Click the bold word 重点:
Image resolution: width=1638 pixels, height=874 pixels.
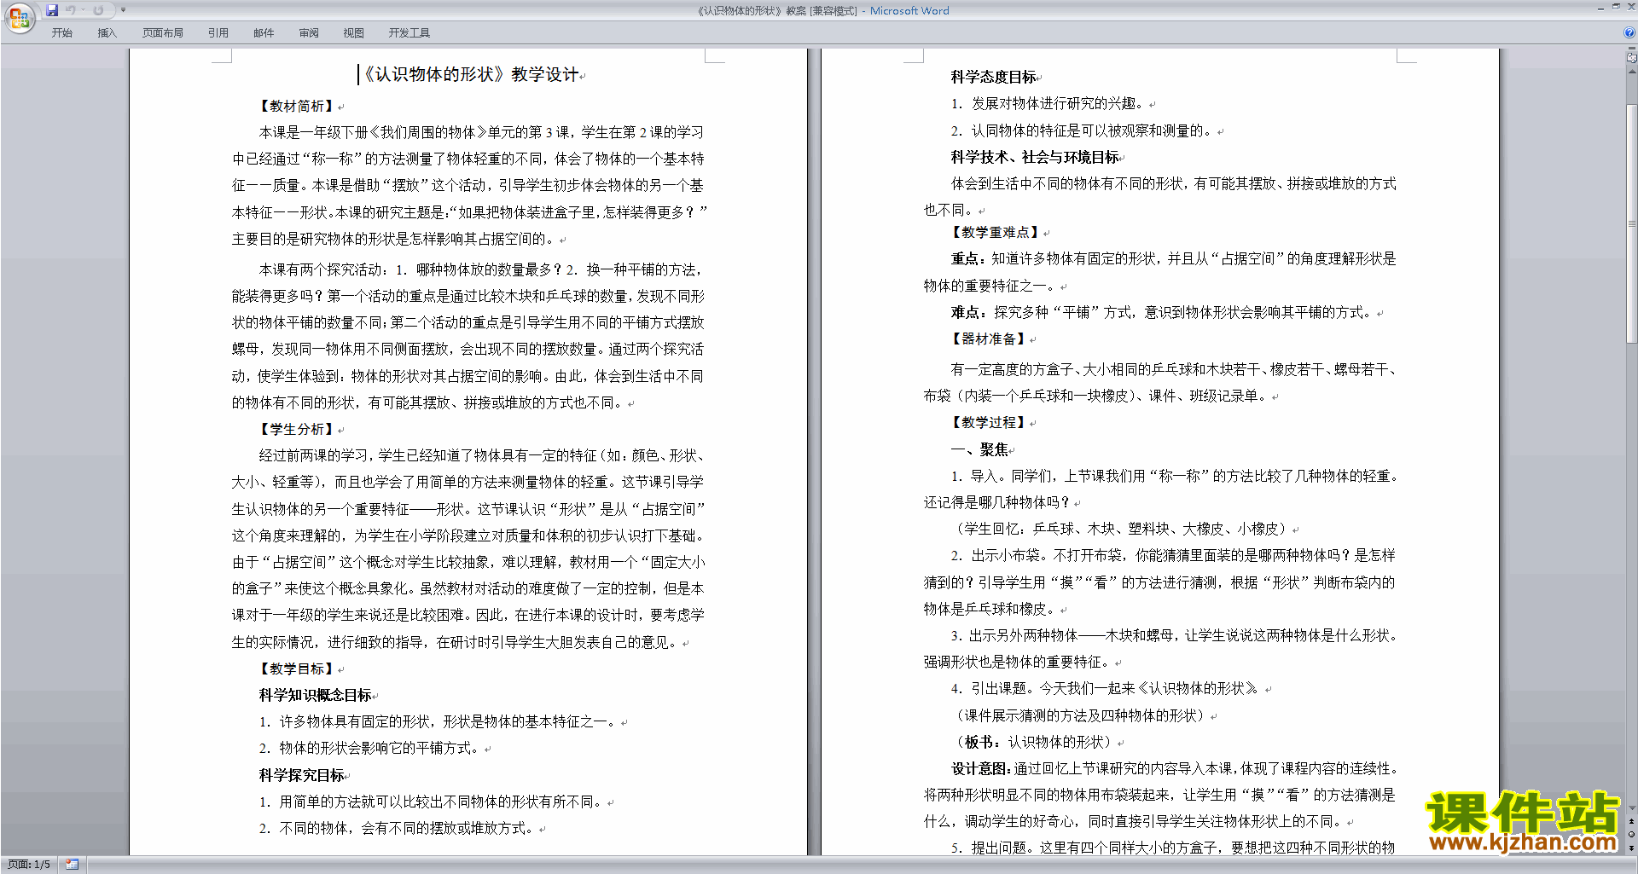pos(970,259)
